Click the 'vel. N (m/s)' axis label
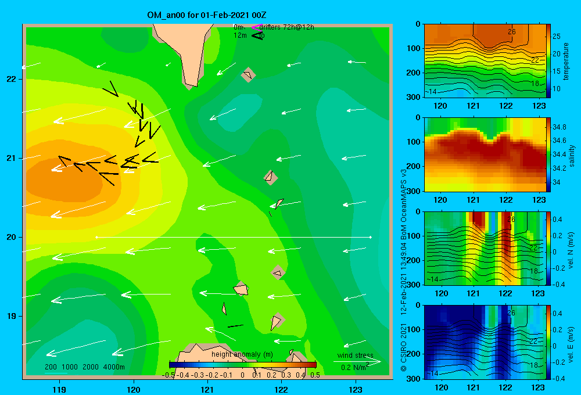The width and height of the screenshot is (581, 395). [571, 250]
